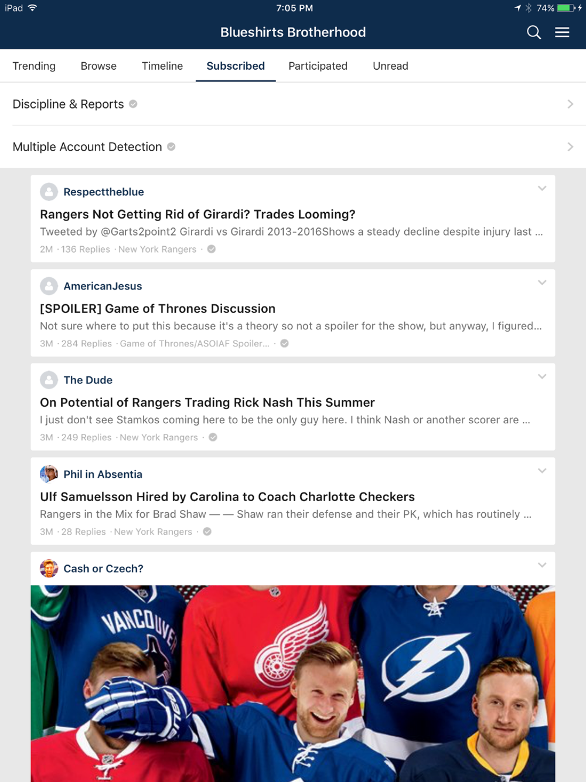Open Ulf Samuelsson Hired thread title
586x782 pixels.
pyautogui.click(x=227, y=497)
